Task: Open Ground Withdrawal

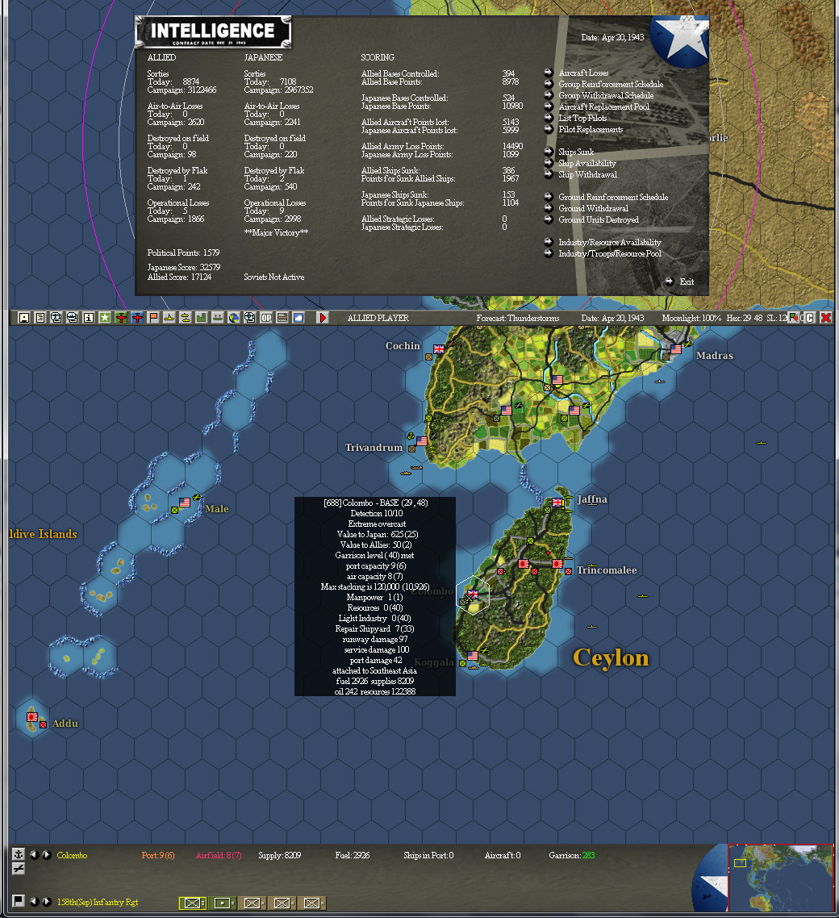Action: pyautogui.click(x=593, y=208)
